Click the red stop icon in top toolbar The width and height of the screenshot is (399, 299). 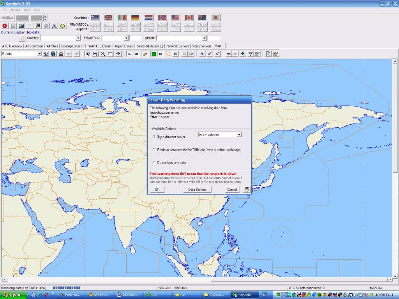coord(5,26)
